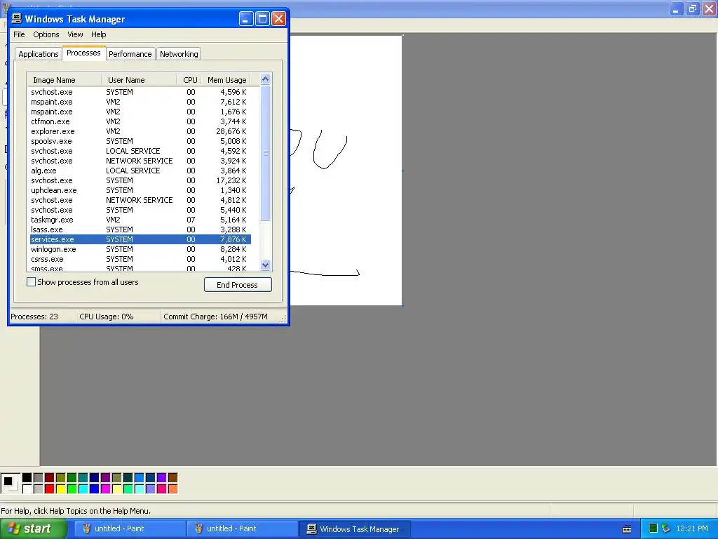This screenshot has width=718, height=539.
Task: Click the keyboard icon on the taskbar
Action: [x=627, y=529]
